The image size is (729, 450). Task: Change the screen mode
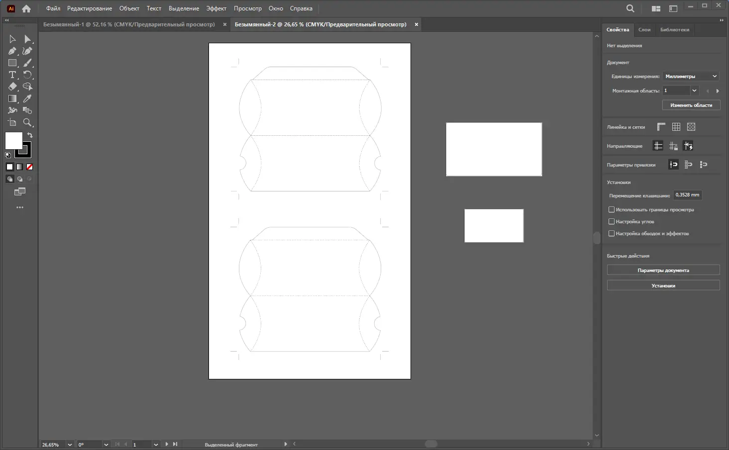[x=20, y=192]
